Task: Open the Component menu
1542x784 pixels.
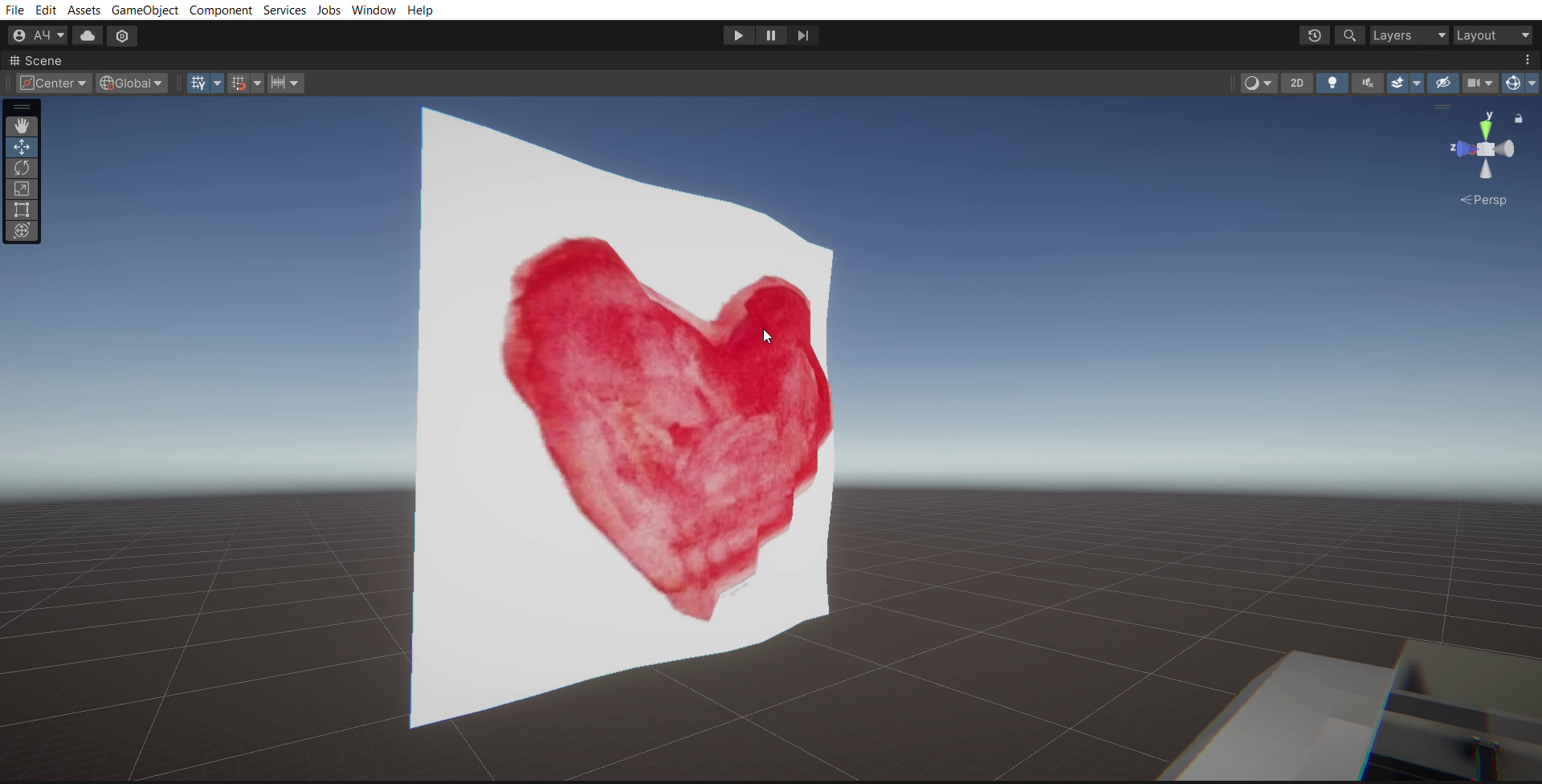Action: [x=221, y=10]
